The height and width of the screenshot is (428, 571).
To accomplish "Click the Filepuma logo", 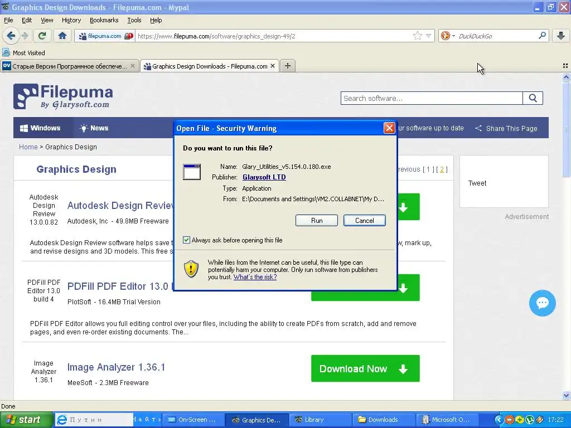I will (63, 96).
